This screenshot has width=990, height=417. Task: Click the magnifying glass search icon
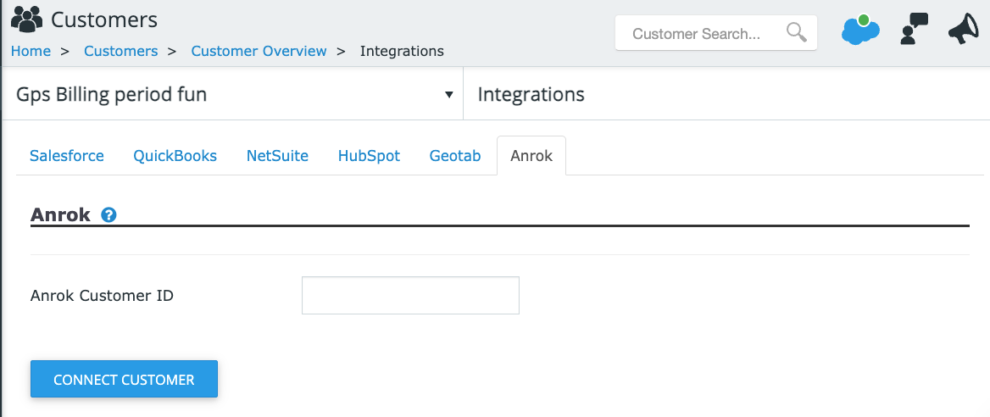pos(796,33)
